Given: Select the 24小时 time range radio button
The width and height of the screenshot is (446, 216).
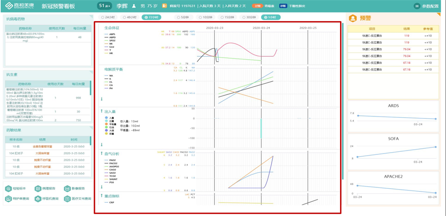Looking at the screenshot, I should tap(103, 17).
